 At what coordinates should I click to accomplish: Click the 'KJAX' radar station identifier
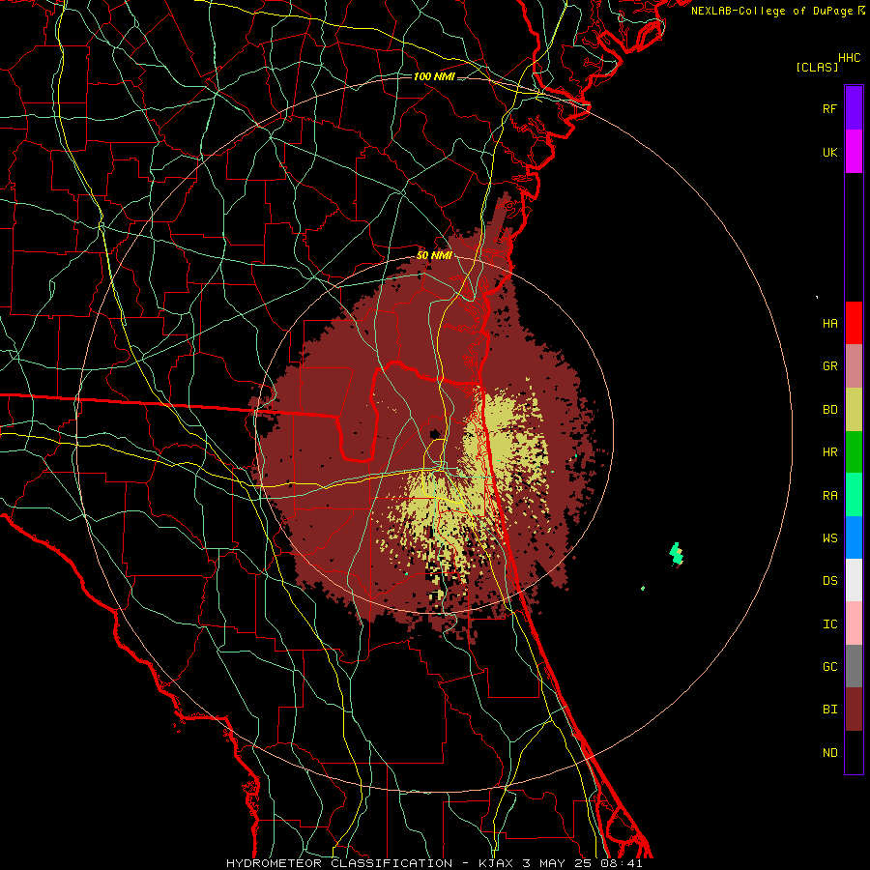(496, 863)
